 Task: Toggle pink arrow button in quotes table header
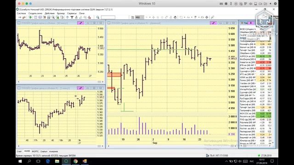click(x=251, y=23)
